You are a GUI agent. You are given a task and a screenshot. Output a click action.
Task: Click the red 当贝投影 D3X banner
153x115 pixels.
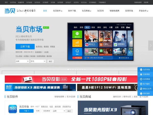coord(71,79)
